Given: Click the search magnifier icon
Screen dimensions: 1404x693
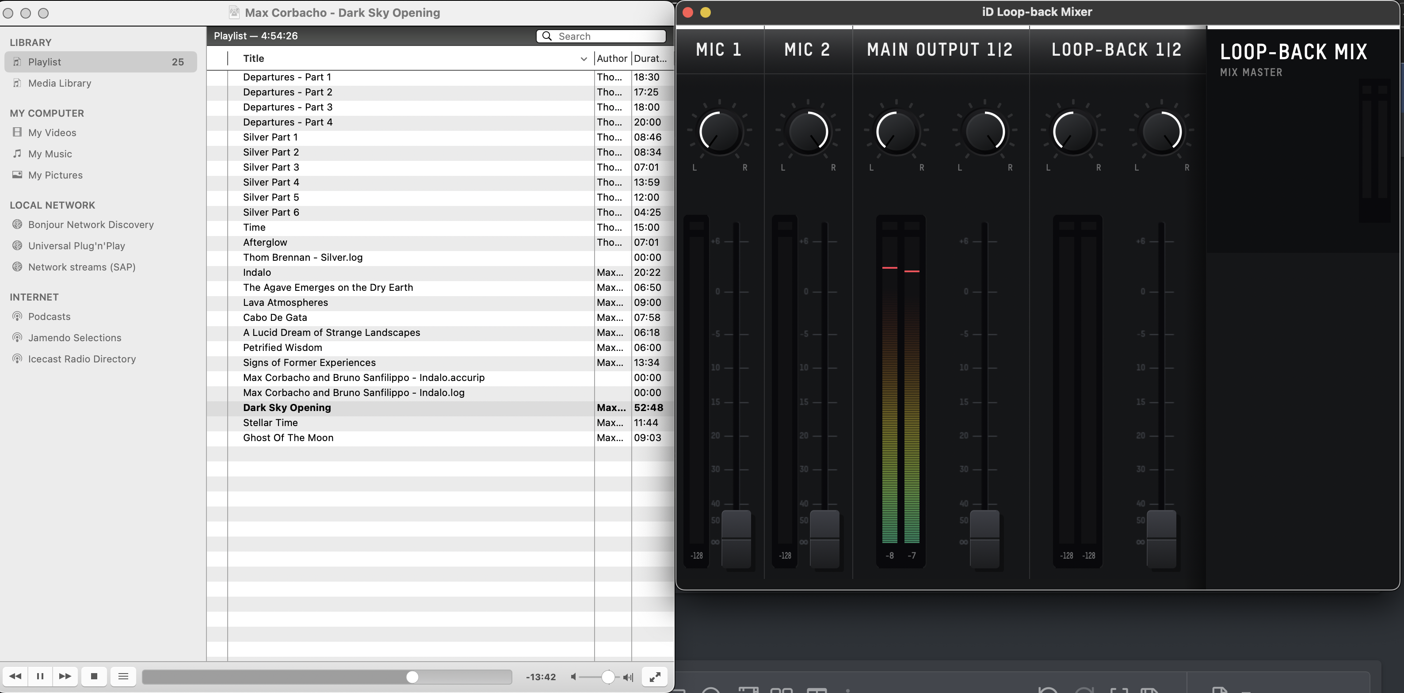Looking at the screenshot, I should click(547, 36).
